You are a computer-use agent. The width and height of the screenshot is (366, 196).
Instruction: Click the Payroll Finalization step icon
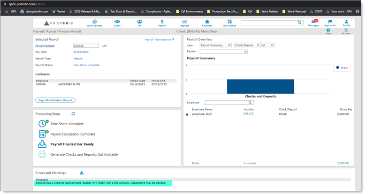42,144
